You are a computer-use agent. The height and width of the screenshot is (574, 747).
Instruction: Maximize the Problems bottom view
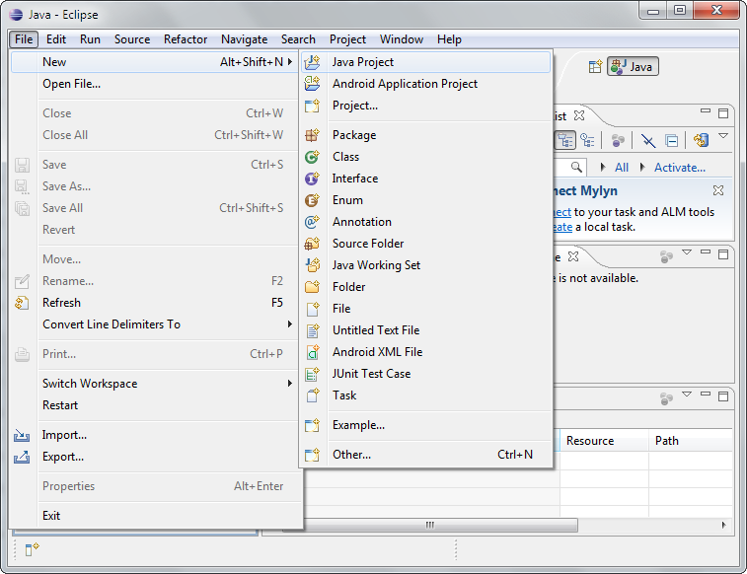723,396
